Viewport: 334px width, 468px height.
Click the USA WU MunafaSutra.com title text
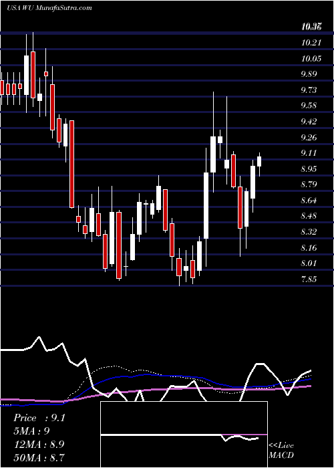49,8
